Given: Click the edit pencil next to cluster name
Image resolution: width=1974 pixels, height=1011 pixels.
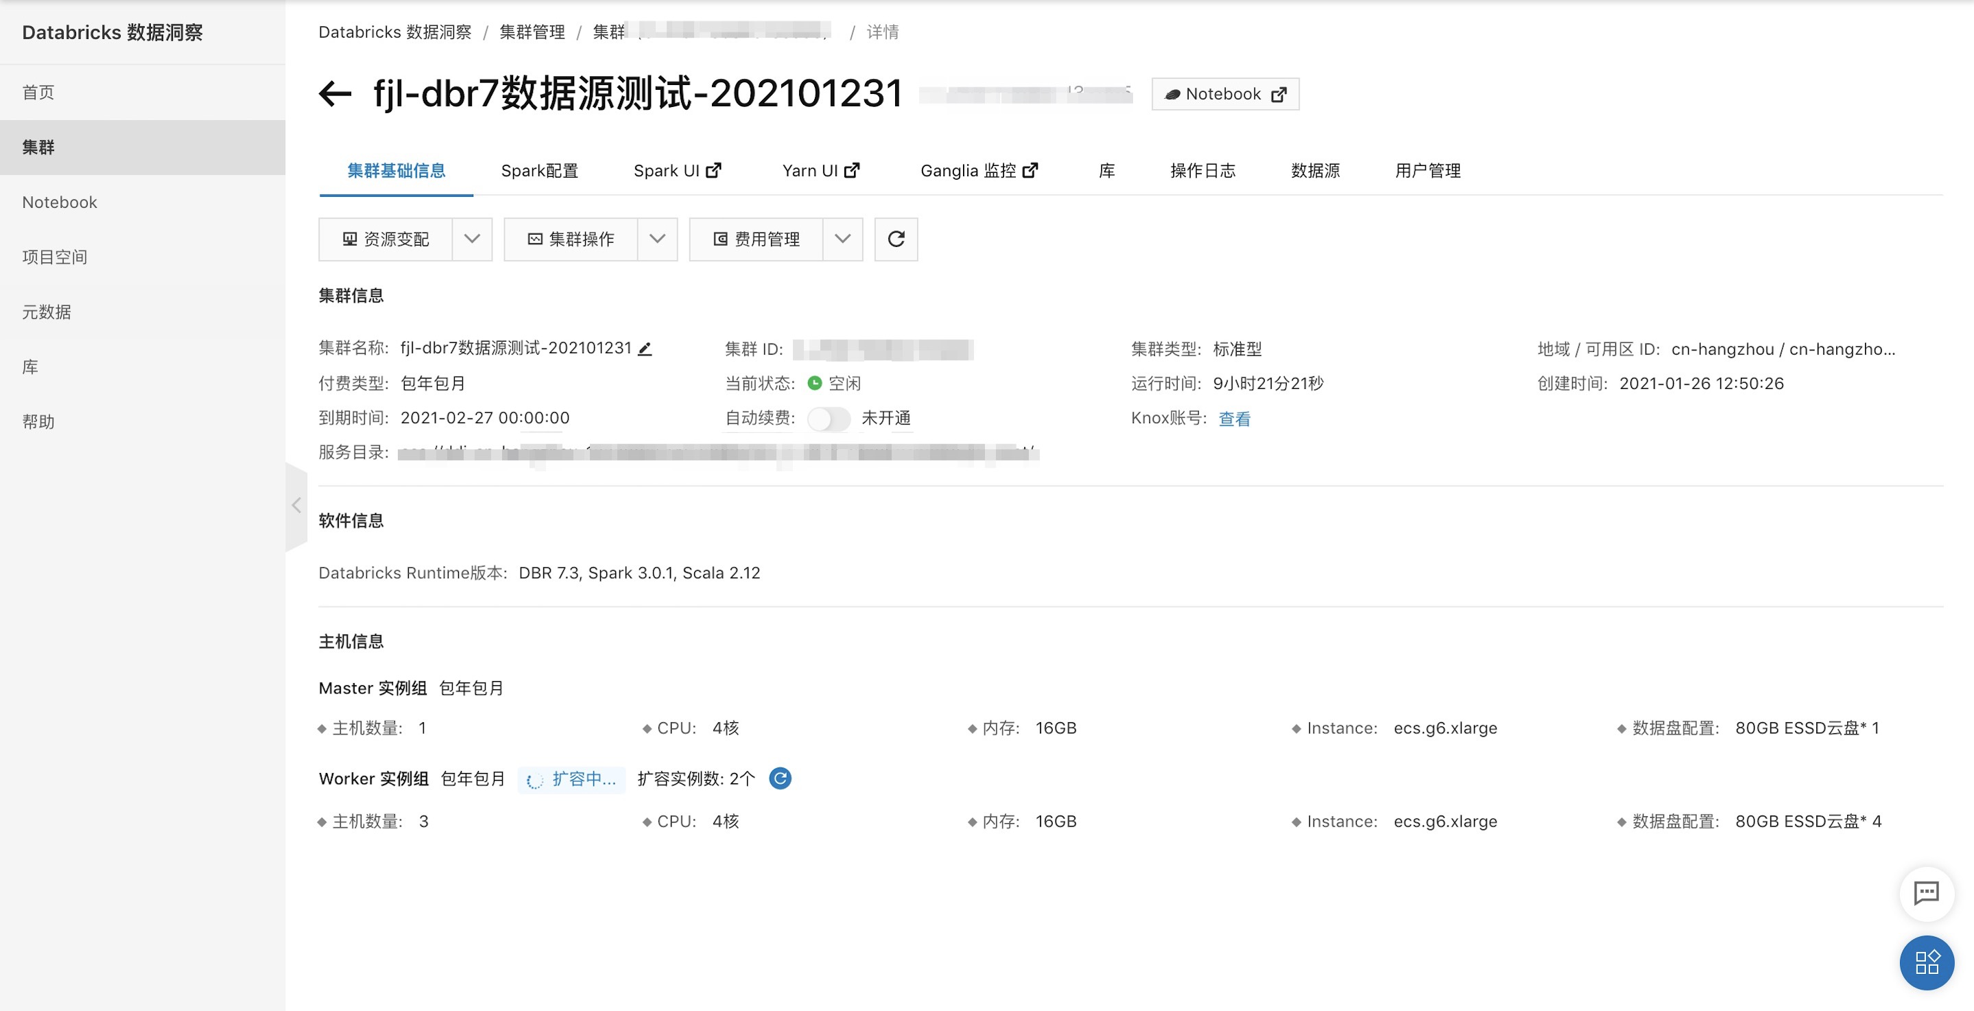Looking at the screenshot, I should click(645, 348).
